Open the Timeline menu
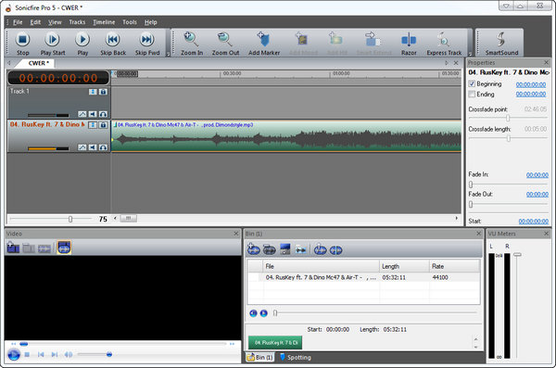The width and height of the screenshot is (556, 368). 104,22
